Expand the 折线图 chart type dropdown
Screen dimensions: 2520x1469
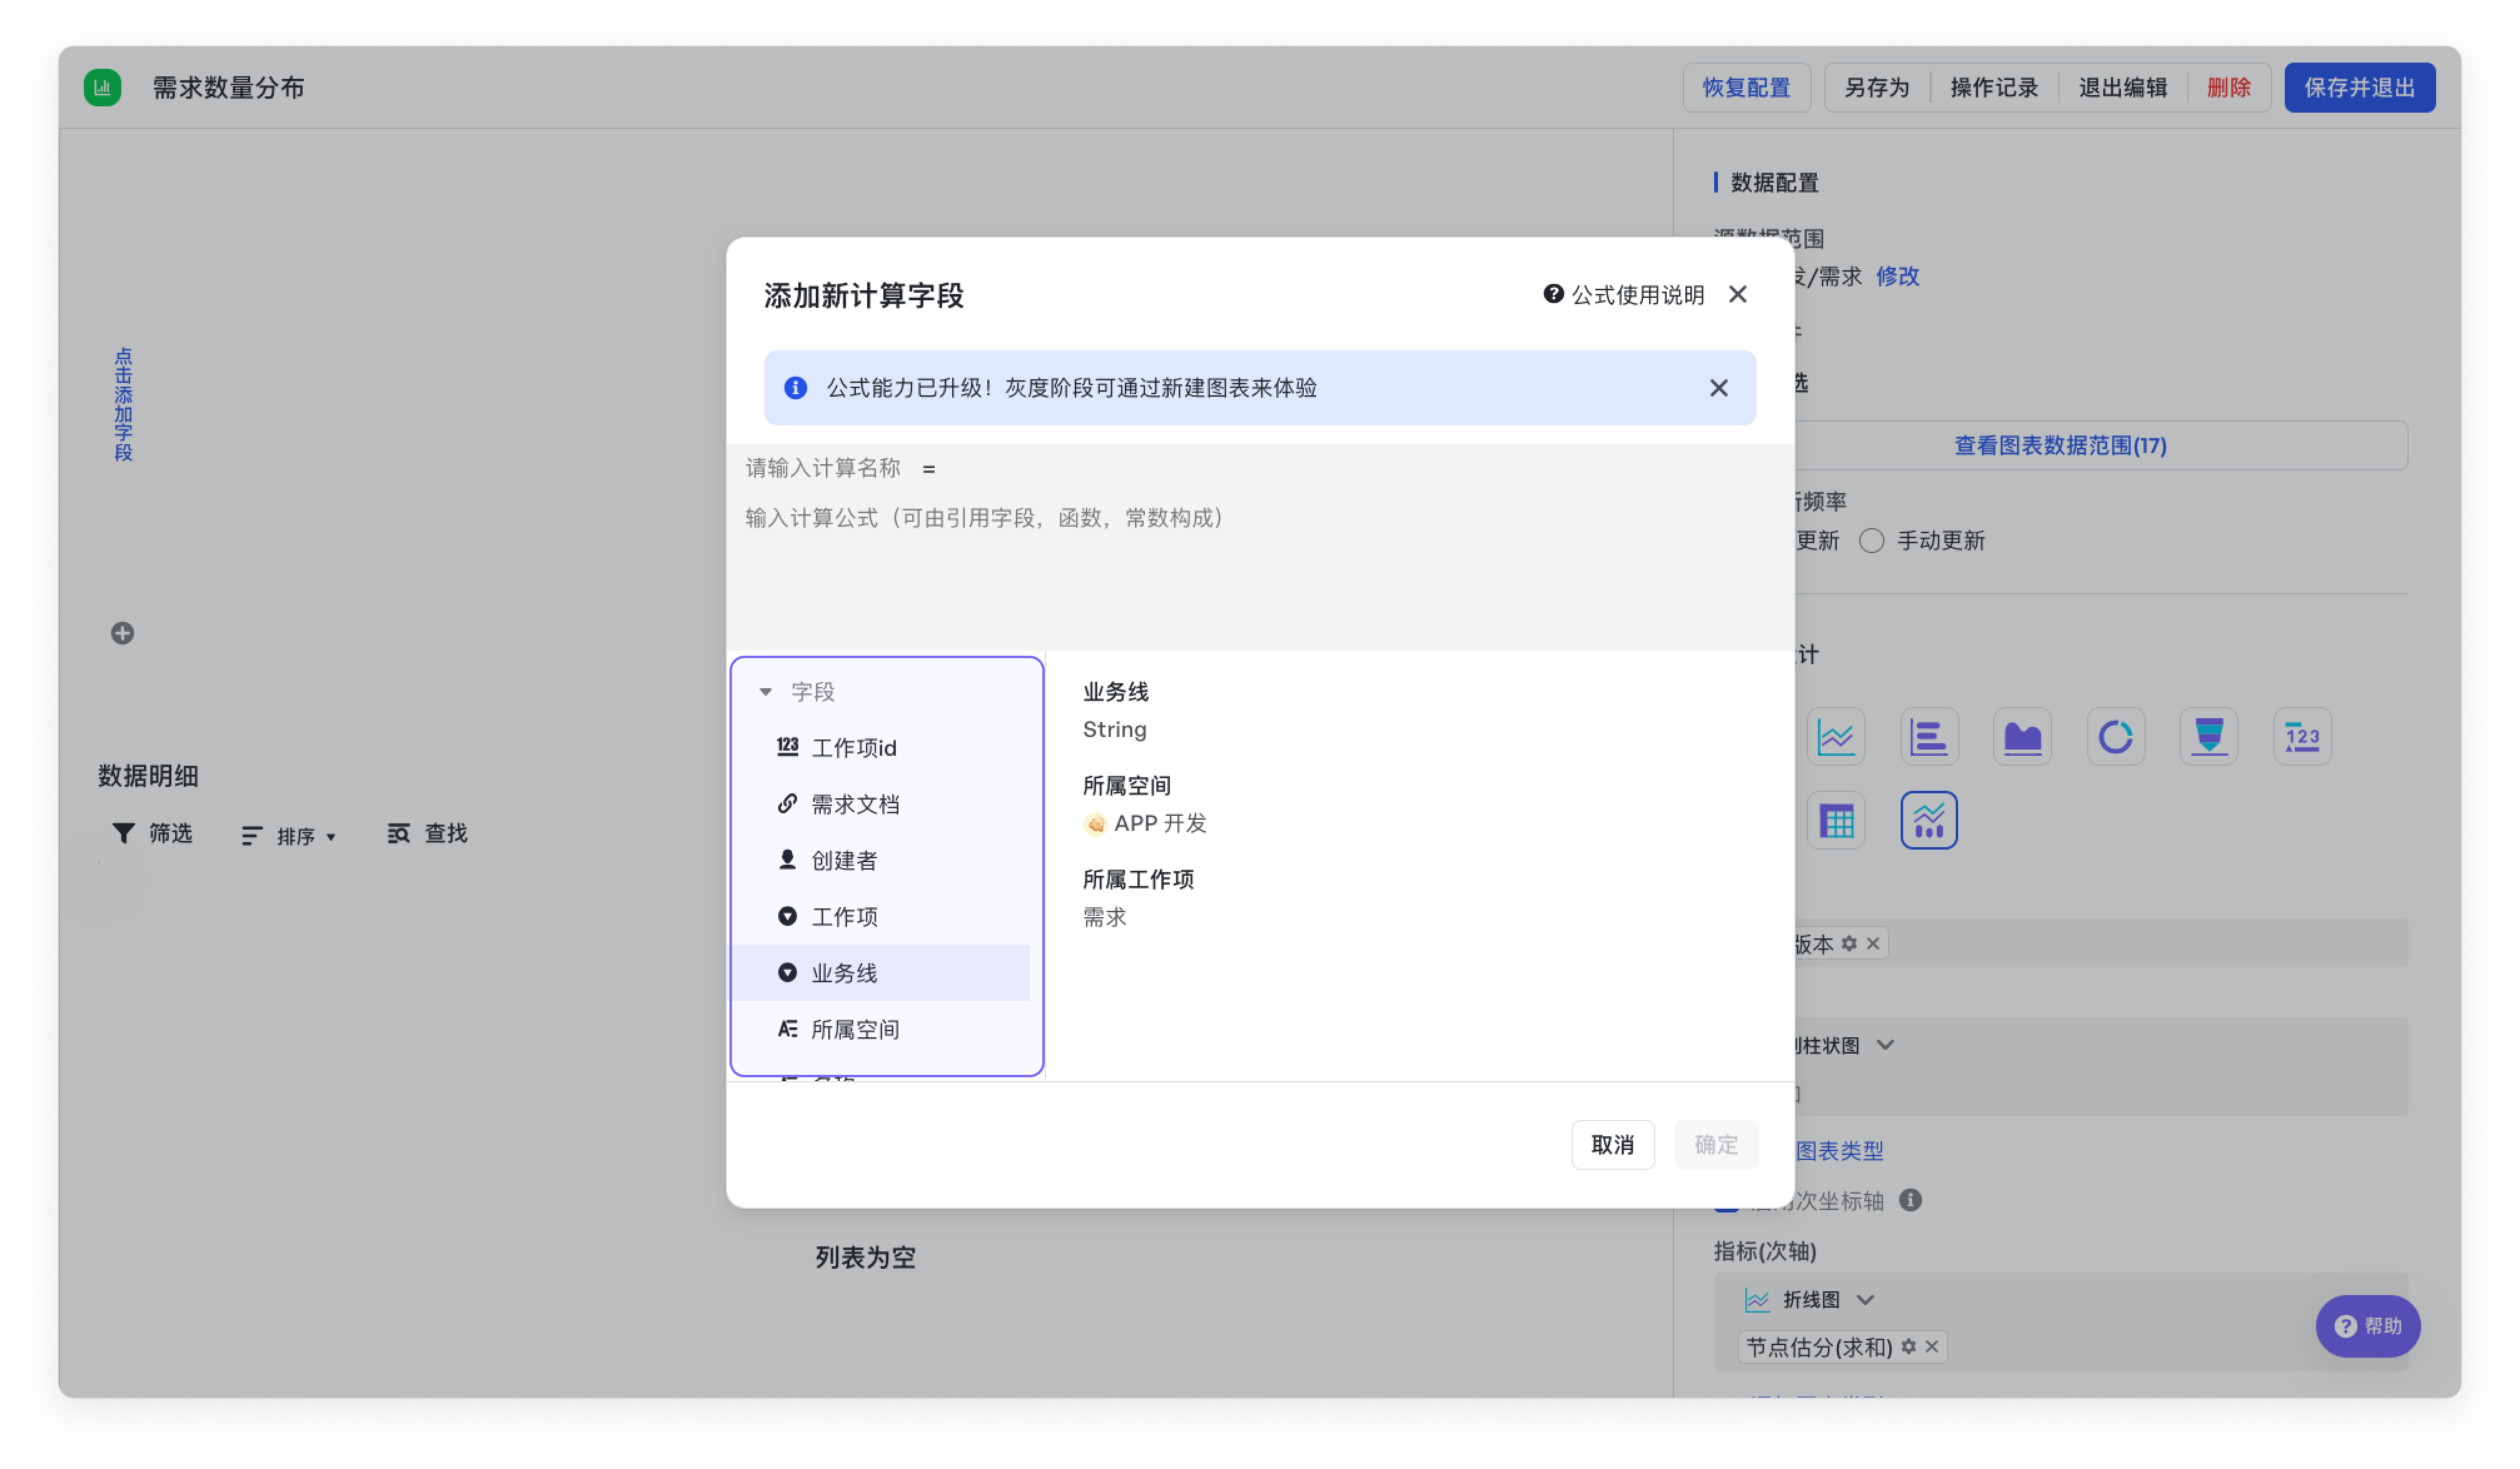coord(1866,1300)
